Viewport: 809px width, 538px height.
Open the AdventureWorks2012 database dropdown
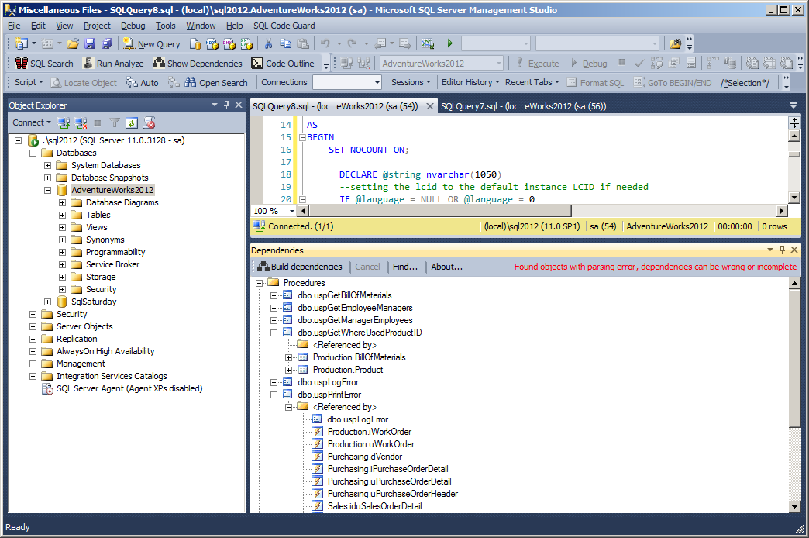tap(499, 64)
